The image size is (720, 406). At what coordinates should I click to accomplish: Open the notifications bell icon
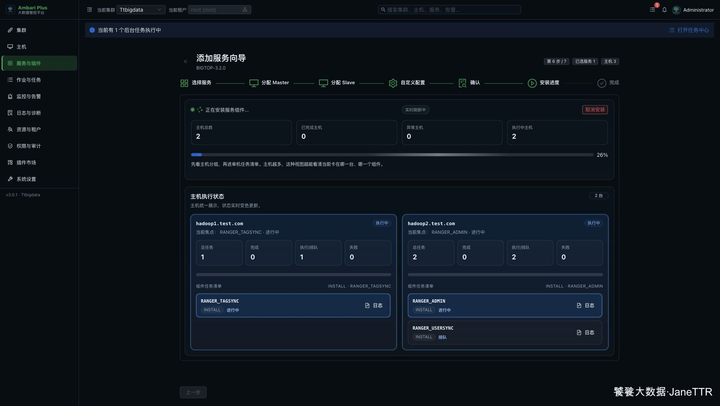point(664,10)
